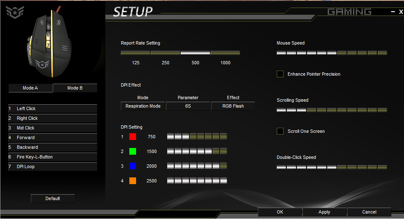
Task: Pick the red DPI 1 color swatch
Action: click(133, 137)
